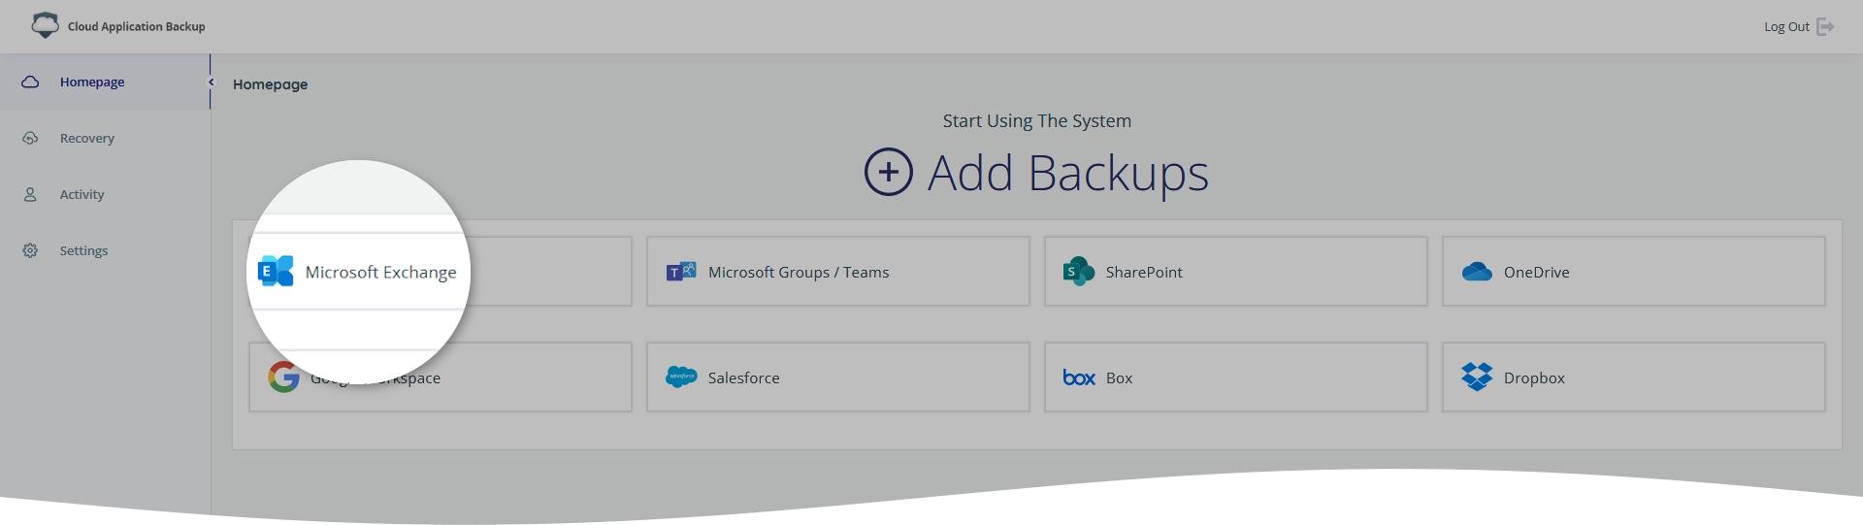1863x525 pixels.
Task: Click the Homepage cloud icon in sidebar
Action: point(30,82)
